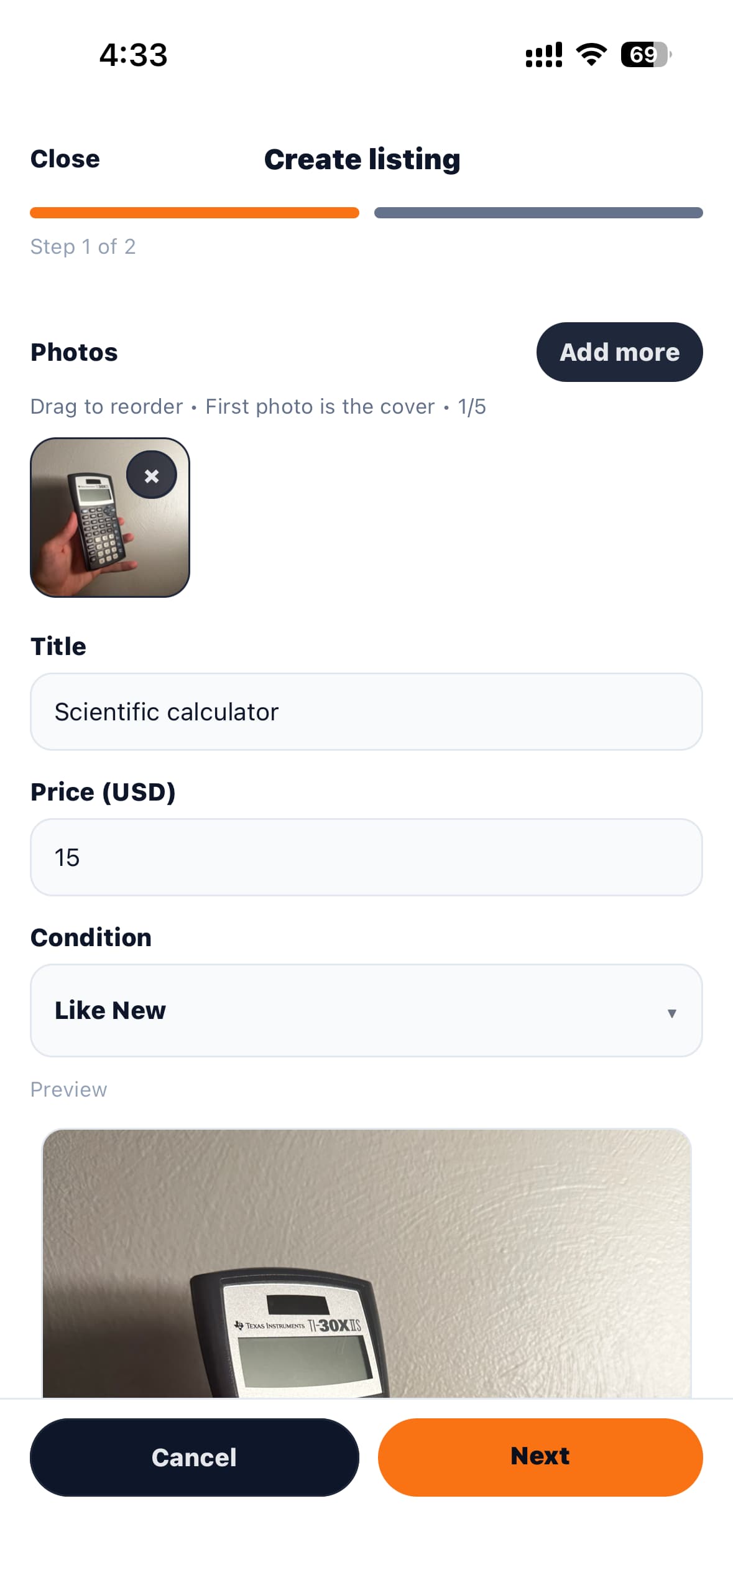This screenshot has width=733, height=1590.
Task: Click the gray step 2 progress bar
Action: [x=538, y=213]
